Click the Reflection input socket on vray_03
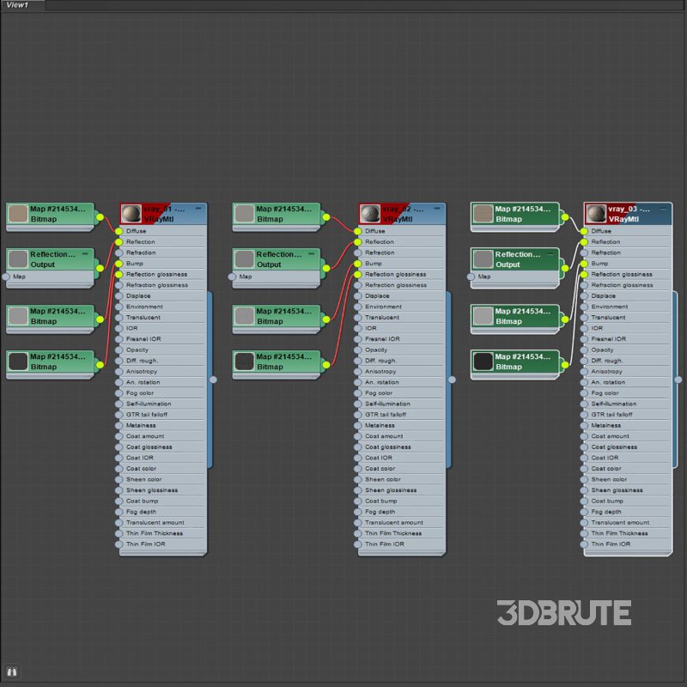This screenshot has width=687, height=687. click(585, 242)
